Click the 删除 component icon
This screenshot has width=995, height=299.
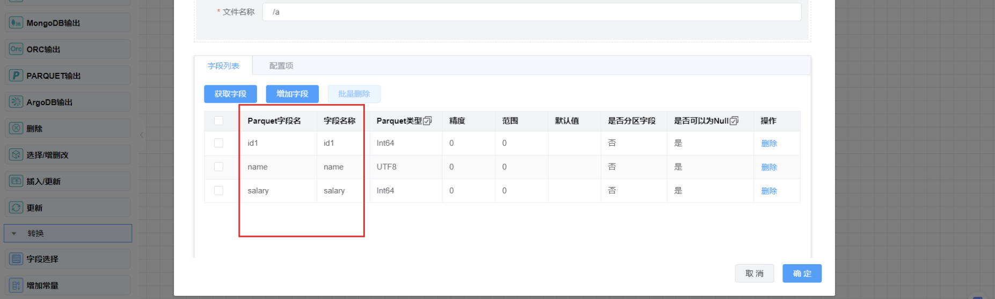[16, 128]
